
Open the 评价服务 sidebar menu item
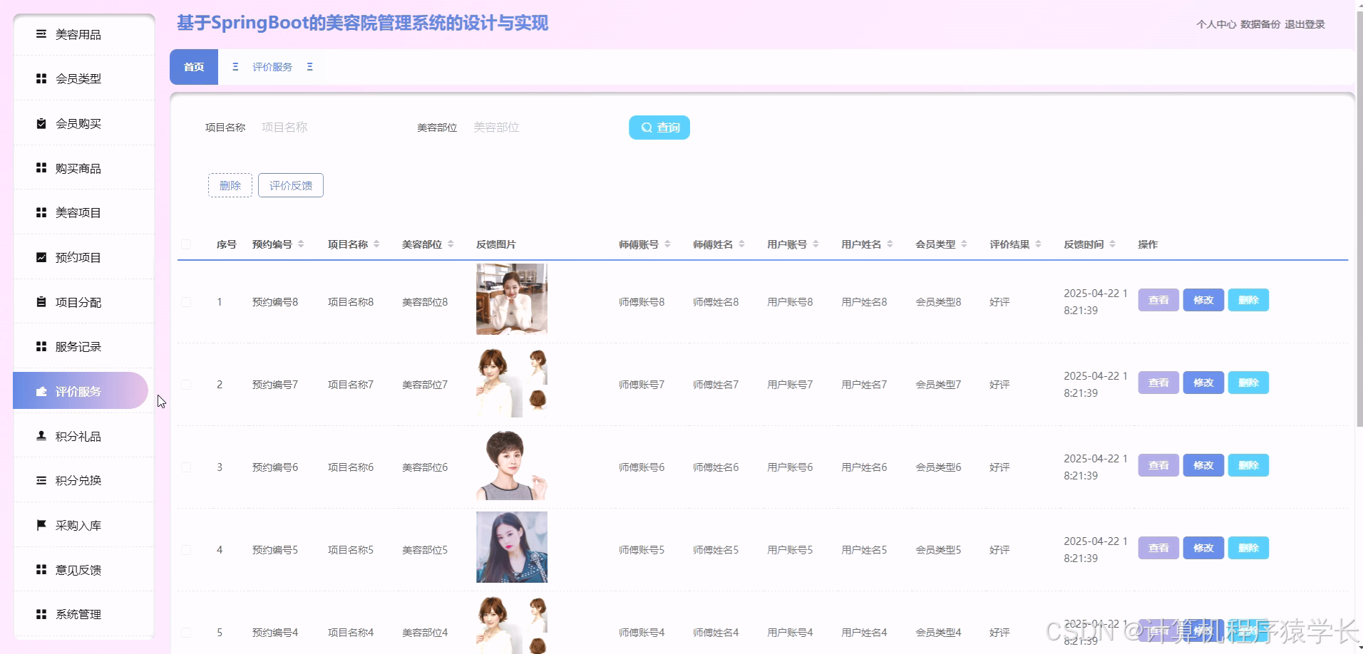[x=81, y=391]
